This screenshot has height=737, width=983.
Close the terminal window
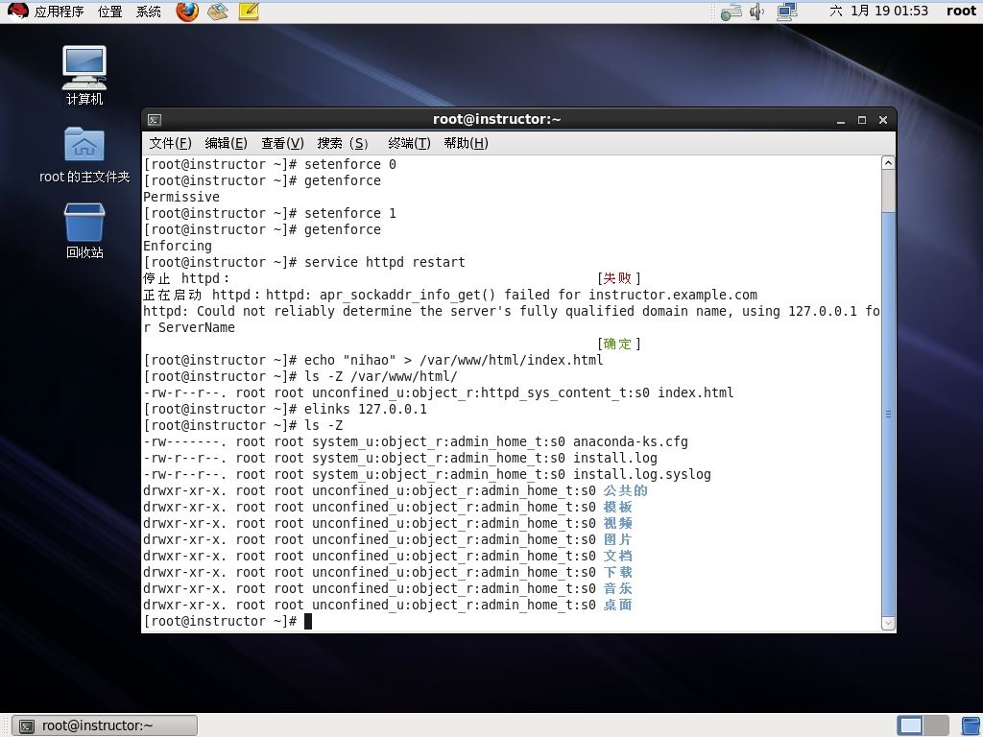(x=883, y=120)
